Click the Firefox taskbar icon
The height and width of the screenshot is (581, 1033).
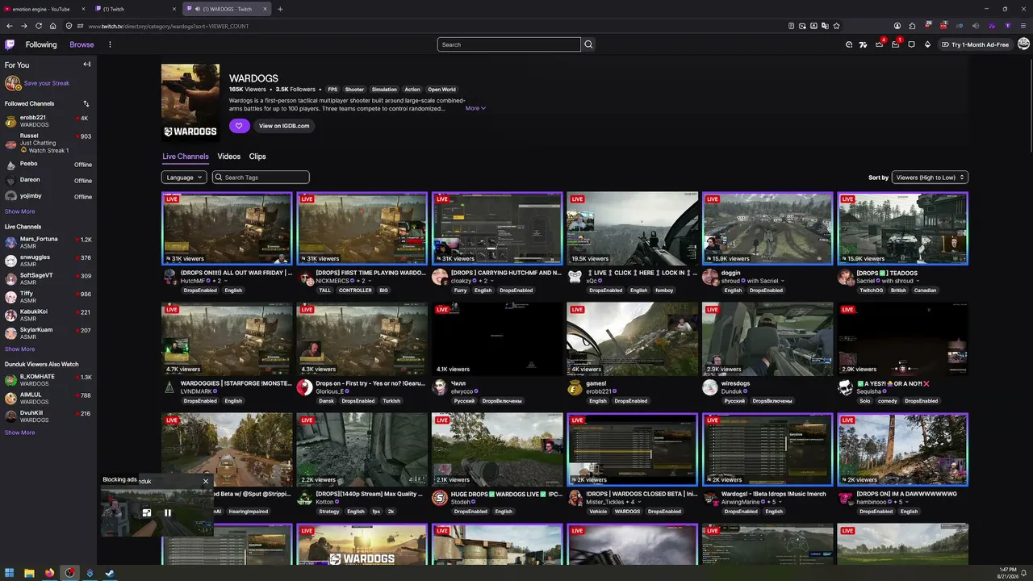[49, 574]
